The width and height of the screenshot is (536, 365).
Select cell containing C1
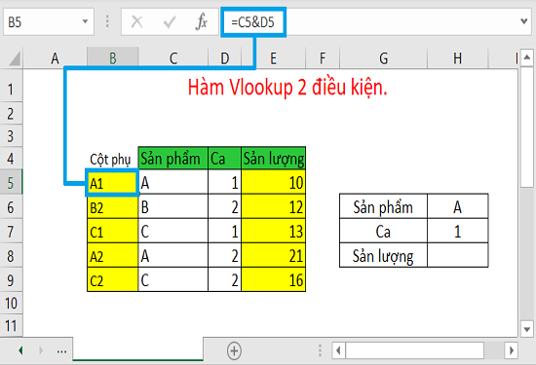coord(112,231)
